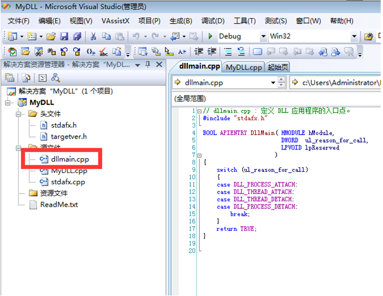Open the New Project icon dropdown arrow

(x=22, y=37)
